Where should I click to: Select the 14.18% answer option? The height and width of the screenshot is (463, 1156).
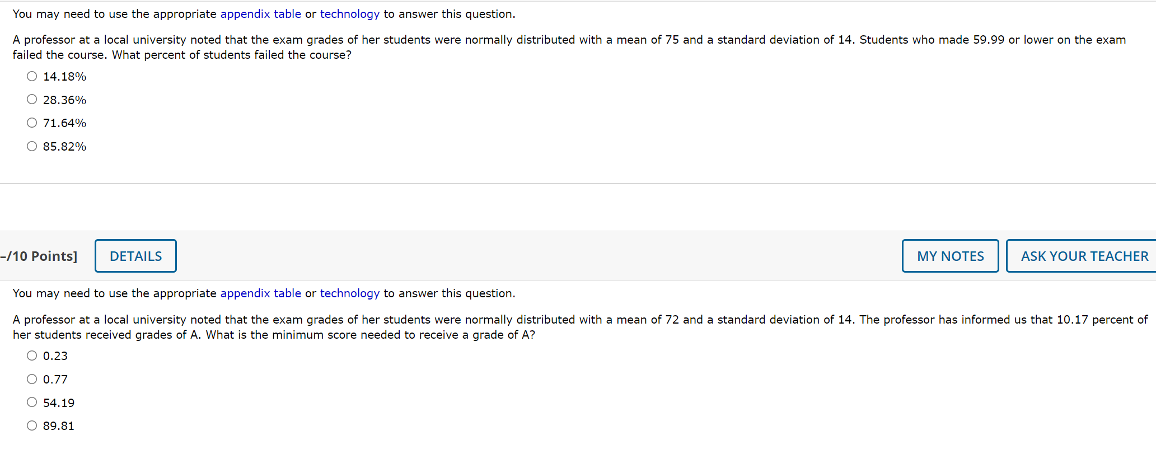[32, 76]
